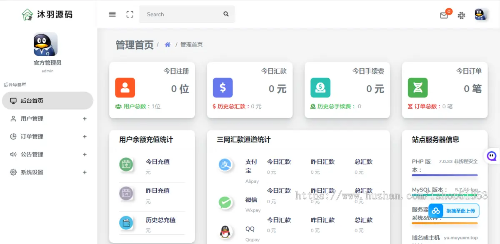Click the PHP version progress bar
The image size is (500, 244).
coord(445,175)
